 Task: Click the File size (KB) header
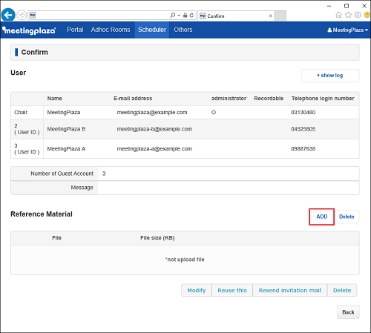[157, 238]
